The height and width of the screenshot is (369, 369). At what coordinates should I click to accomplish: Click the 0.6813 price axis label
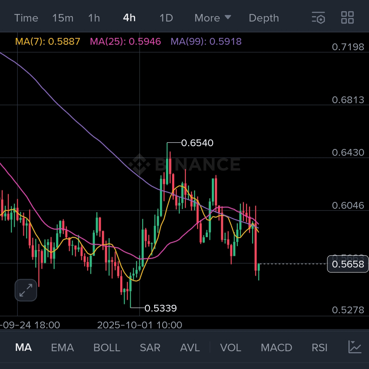348,100
